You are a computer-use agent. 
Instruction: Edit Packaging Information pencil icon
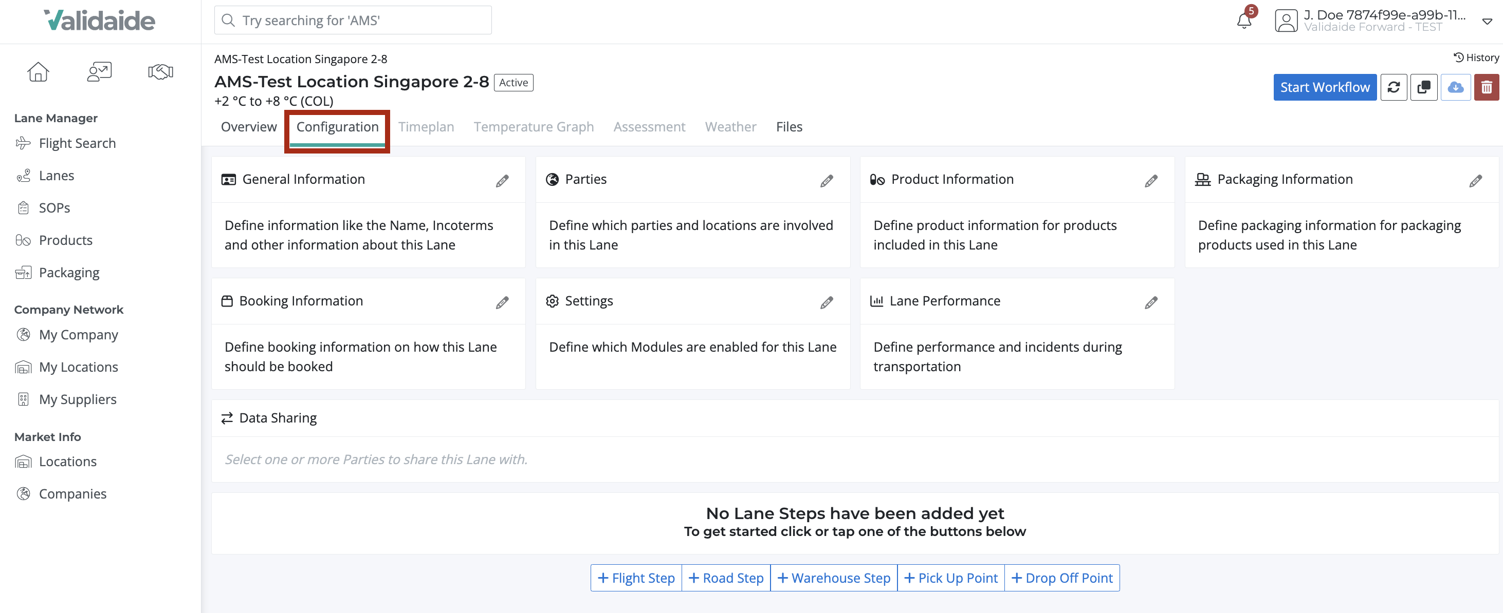[1475, 181]
